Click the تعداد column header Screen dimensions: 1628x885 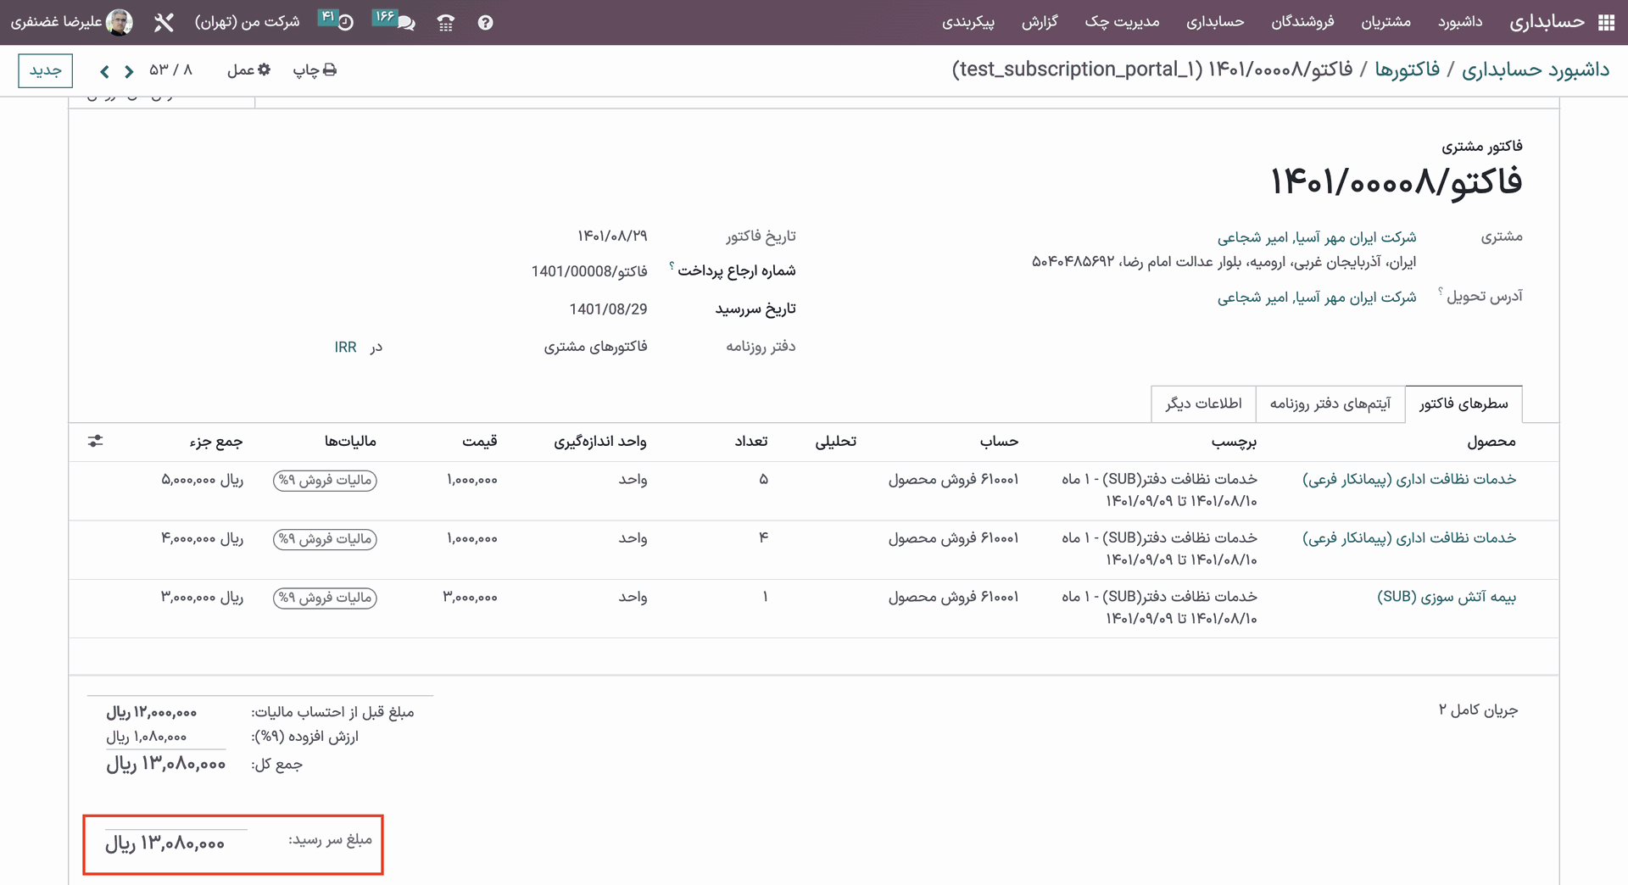pyautogui.click(x=751, y=442)
